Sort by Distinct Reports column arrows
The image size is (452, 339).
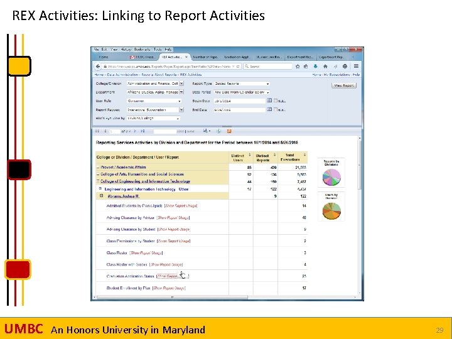tap(275, 155)
